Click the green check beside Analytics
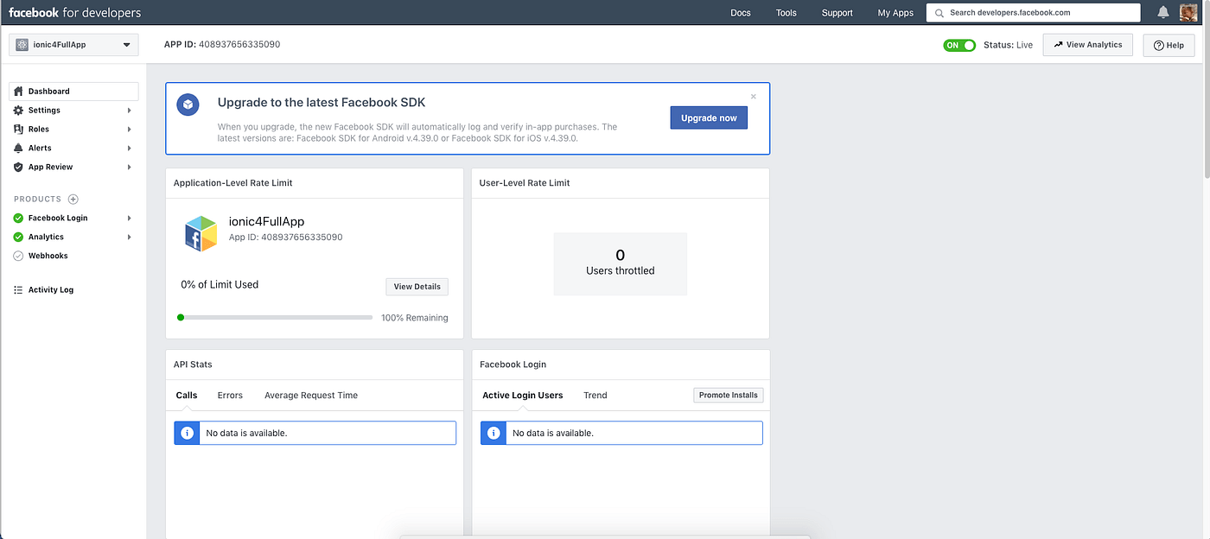This screenshot has height=539, width=1210. pyautogui.click(x=18, y=237)
